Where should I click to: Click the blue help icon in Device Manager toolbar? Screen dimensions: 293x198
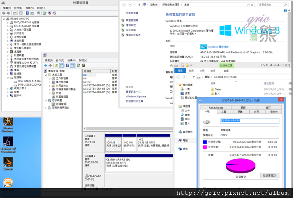click(x=27, y=13)
